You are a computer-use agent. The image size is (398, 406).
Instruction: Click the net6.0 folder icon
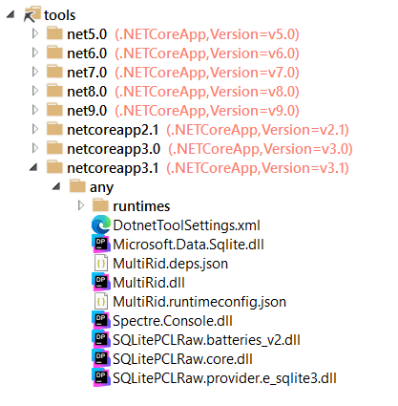click(54, 53)
